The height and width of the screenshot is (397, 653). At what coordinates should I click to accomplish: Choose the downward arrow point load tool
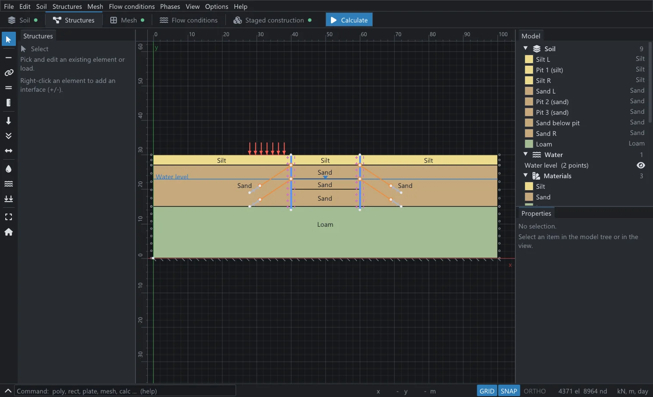(x=8, y=120)
